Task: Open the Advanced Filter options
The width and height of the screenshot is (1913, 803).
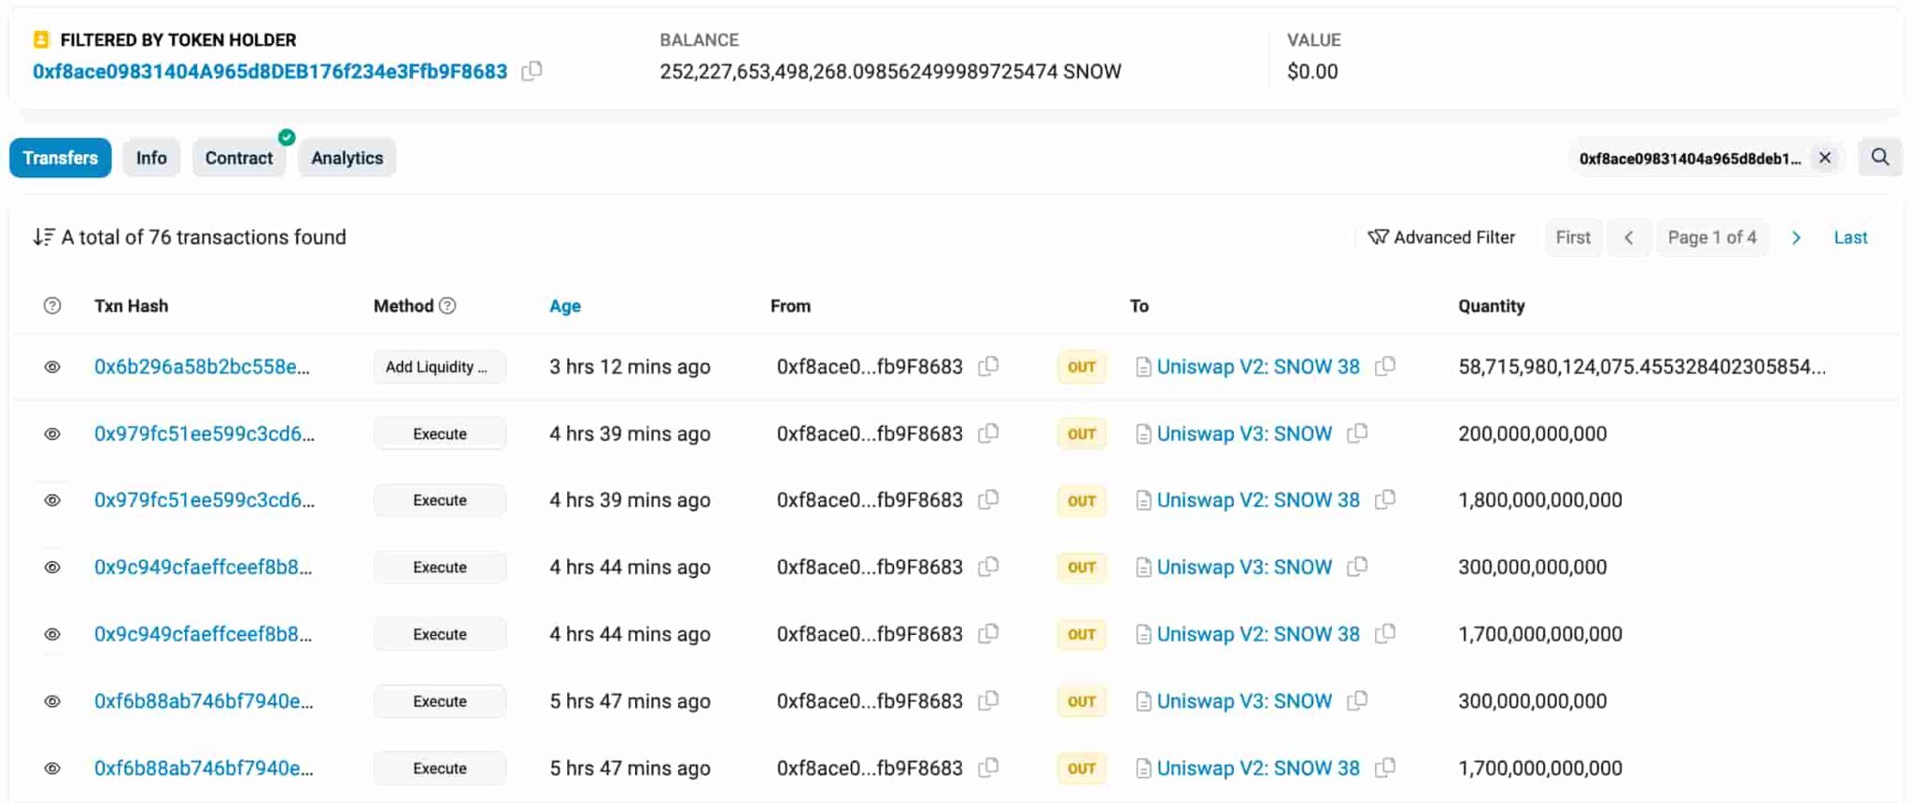Action: click(x=1441, y=237)
